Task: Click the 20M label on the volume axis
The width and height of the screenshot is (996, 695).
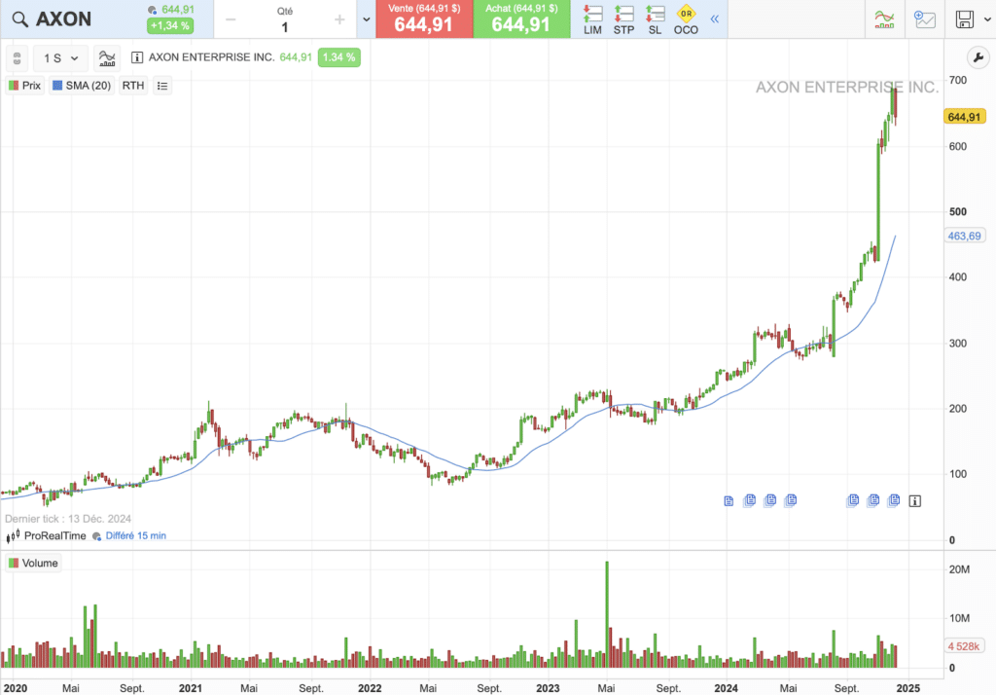Action: (959, 569)
